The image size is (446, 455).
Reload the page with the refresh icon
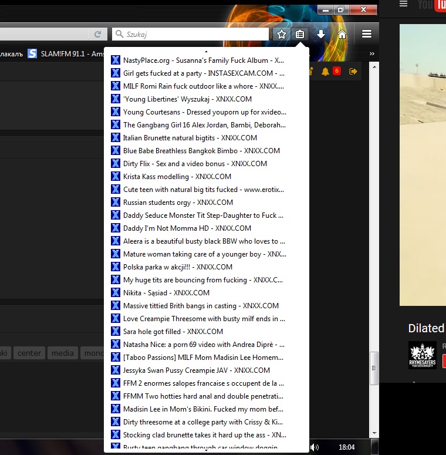98,34
